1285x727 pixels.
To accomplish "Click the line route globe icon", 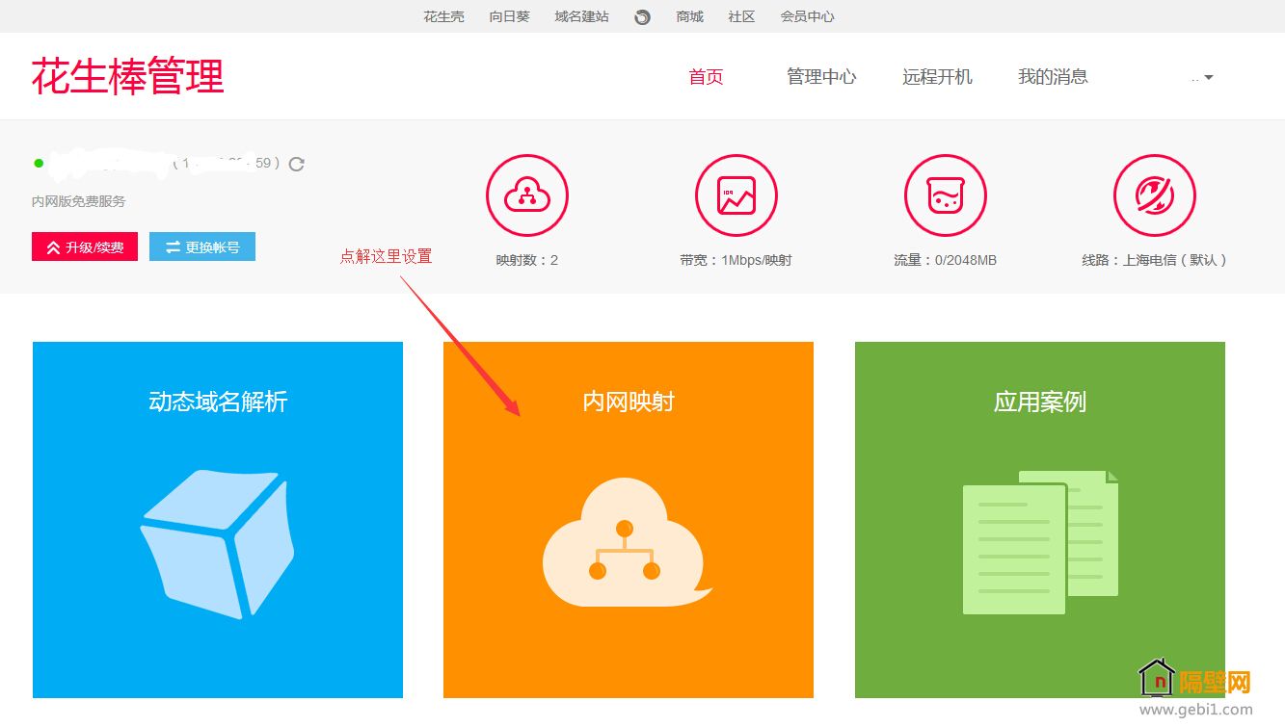I will click(x=1155, y=195).
